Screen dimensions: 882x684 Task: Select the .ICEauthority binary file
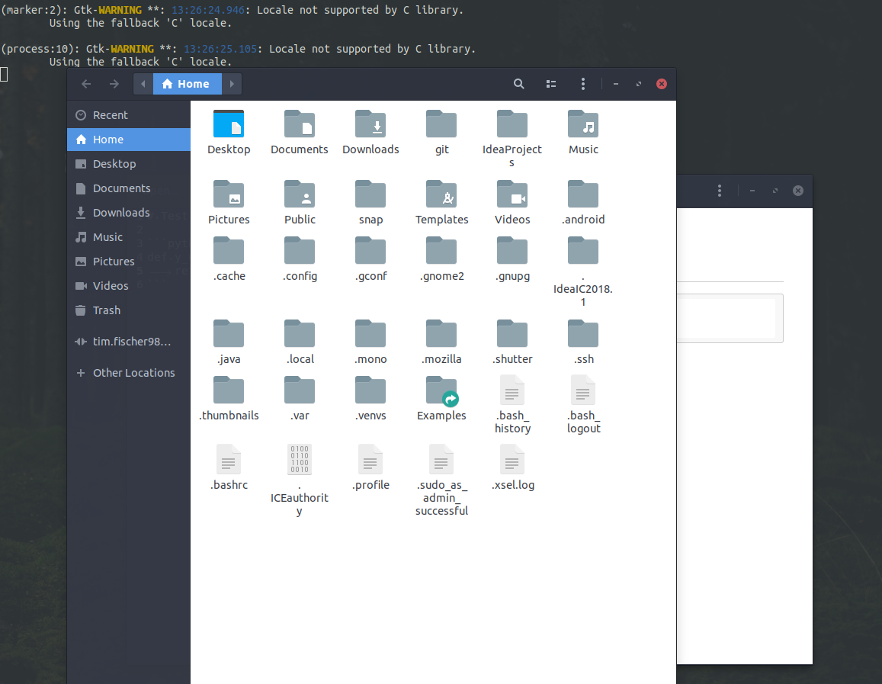(300, 460)
